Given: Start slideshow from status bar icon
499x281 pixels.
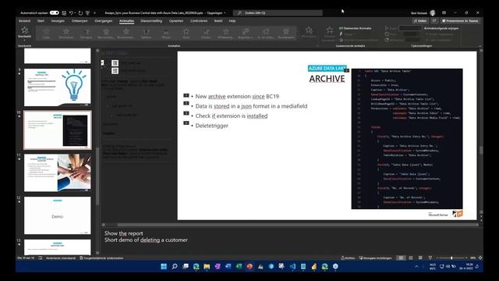Looking at the screenshot, I should [x=430, y=258].
